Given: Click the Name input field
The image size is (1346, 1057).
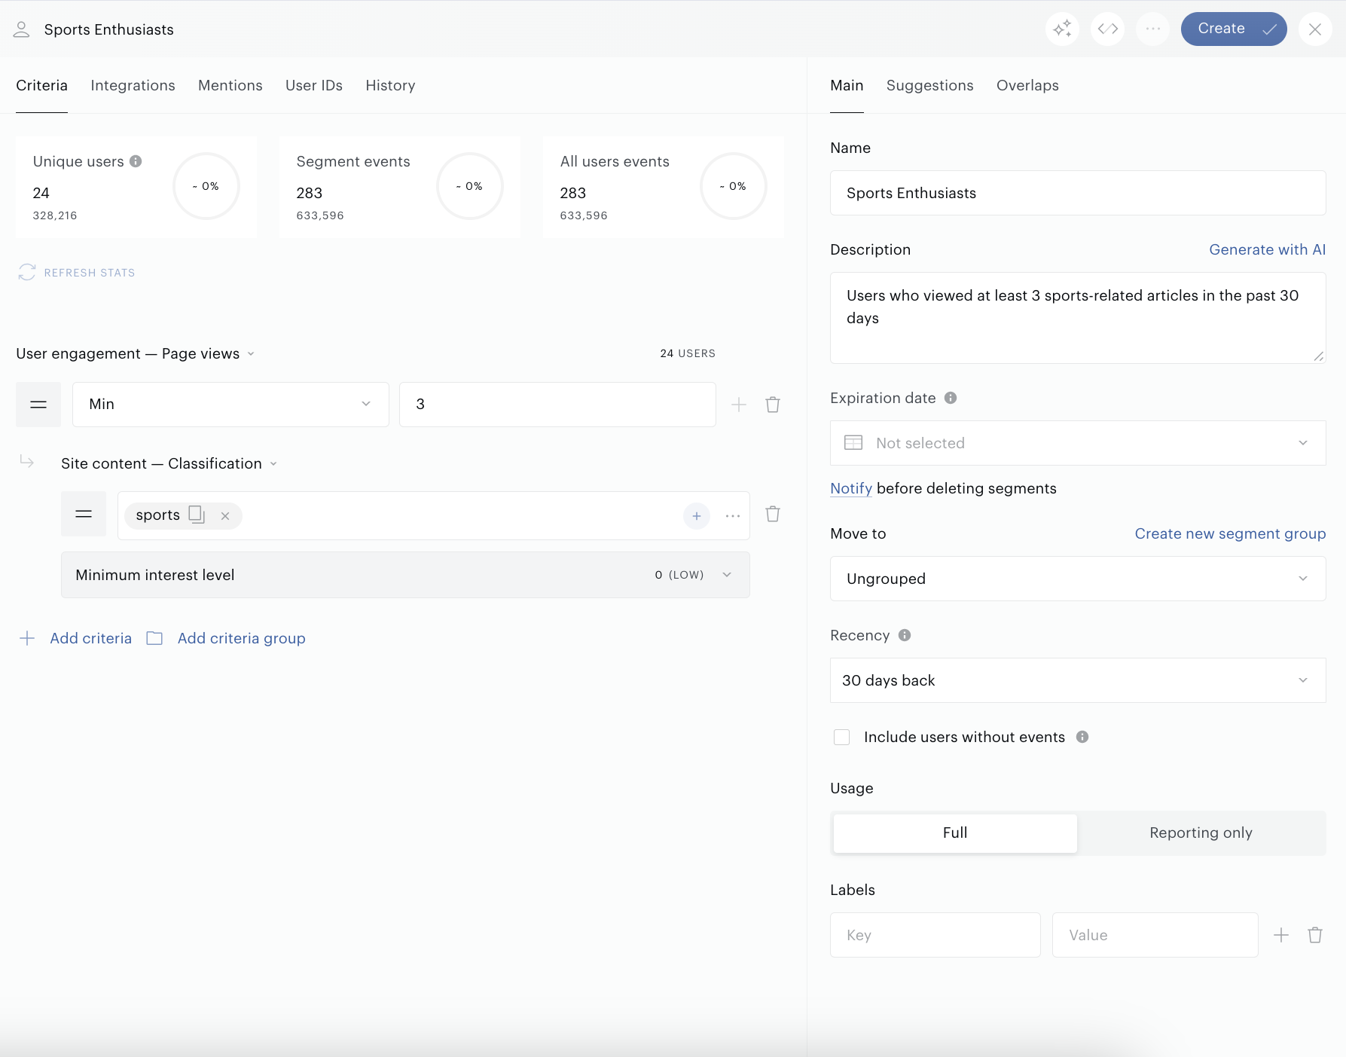Looking at the screenshot, I should tap(1078, 193).
